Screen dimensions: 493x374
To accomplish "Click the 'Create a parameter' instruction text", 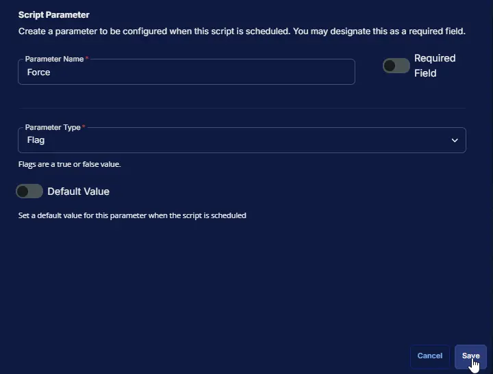I will pyautogui.click(x=242, y=31).
